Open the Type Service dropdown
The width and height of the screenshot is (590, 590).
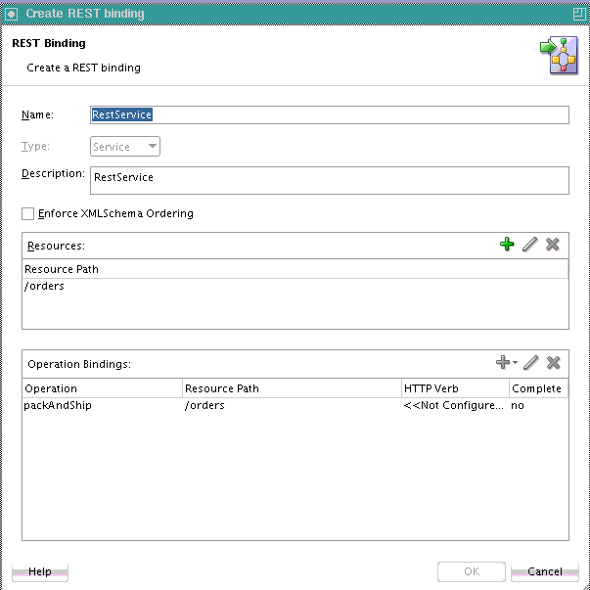125,147
